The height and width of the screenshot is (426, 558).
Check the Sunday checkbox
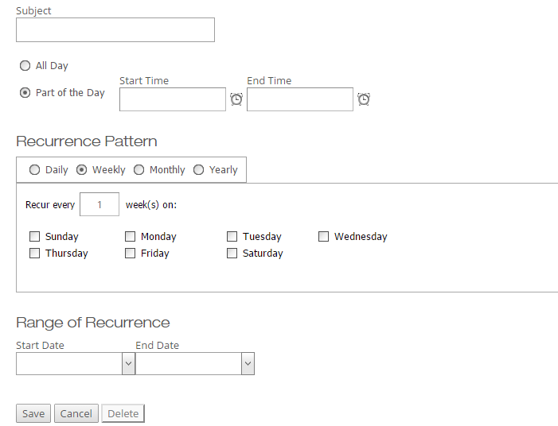click(34, 236)
